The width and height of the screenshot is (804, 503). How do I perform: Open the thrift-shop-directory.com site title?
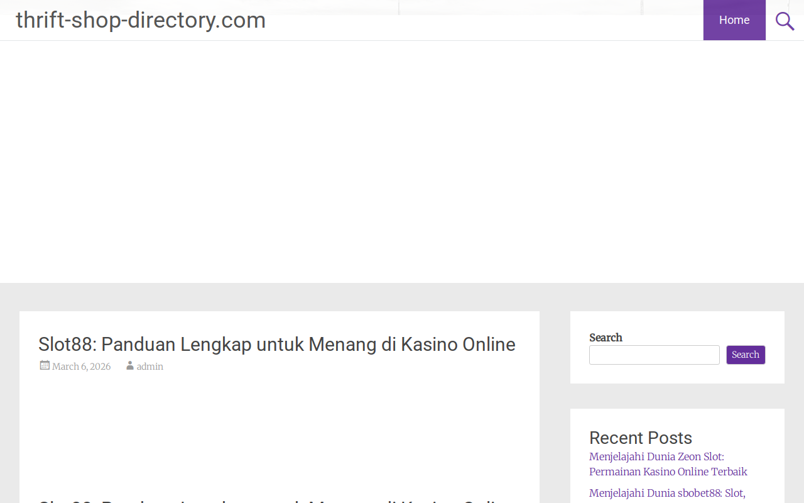coord(141,20)
